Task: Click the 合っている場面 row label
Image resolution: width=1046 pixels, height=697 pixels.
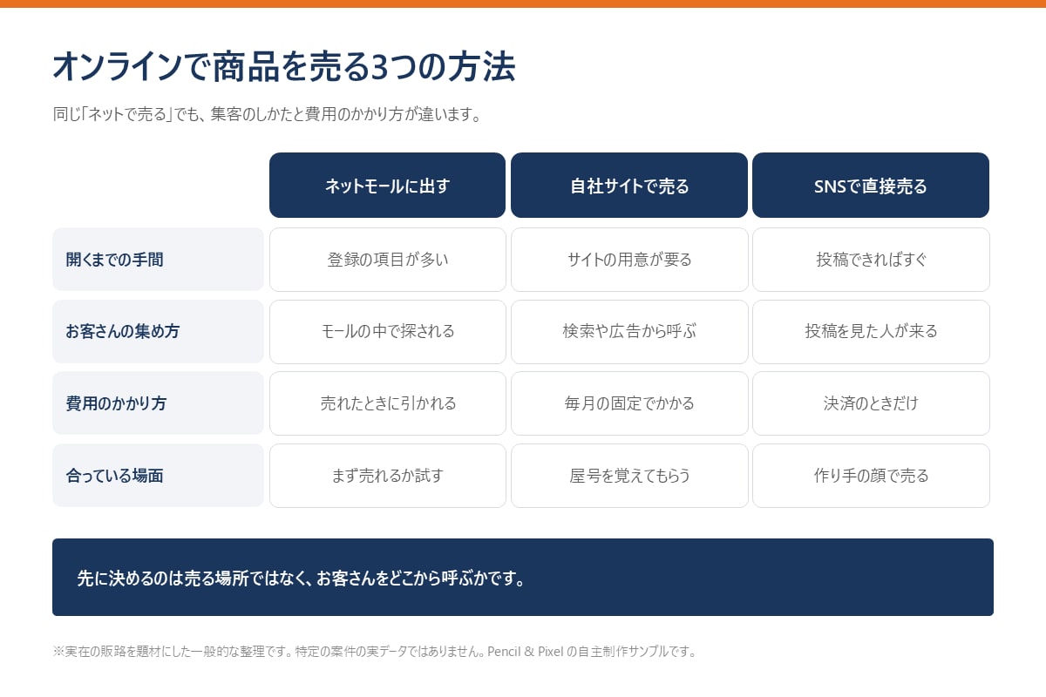Action: click(x=158, y=476)
